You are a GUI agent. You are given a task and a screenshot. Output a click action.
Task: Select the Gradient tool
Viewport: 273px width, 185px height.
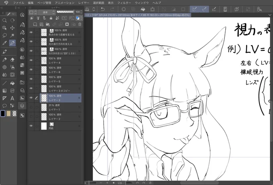coord(4,90)
